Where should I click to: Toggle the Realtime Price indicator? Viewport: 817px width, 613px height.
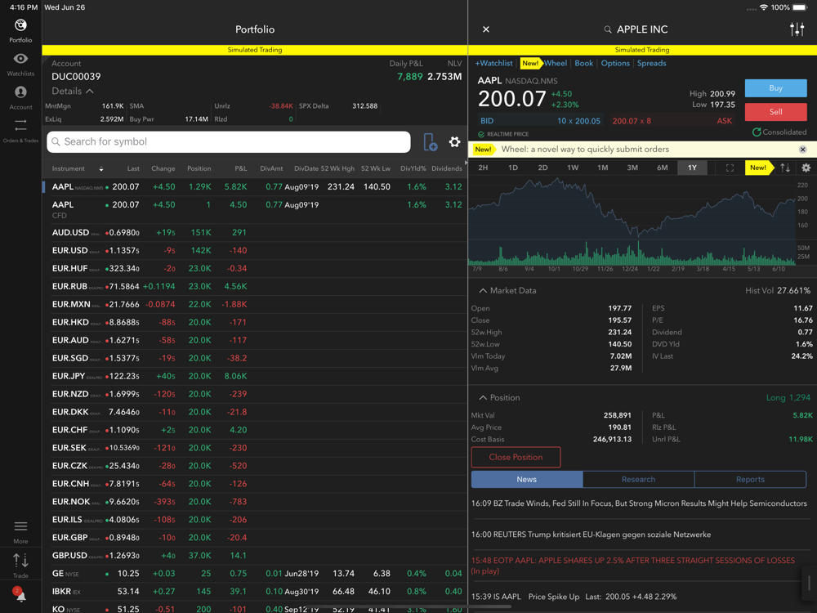[503, 134]
